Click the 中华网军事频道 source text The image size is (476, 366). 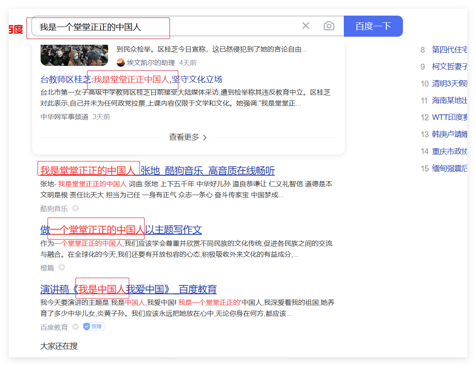point(64,117)
